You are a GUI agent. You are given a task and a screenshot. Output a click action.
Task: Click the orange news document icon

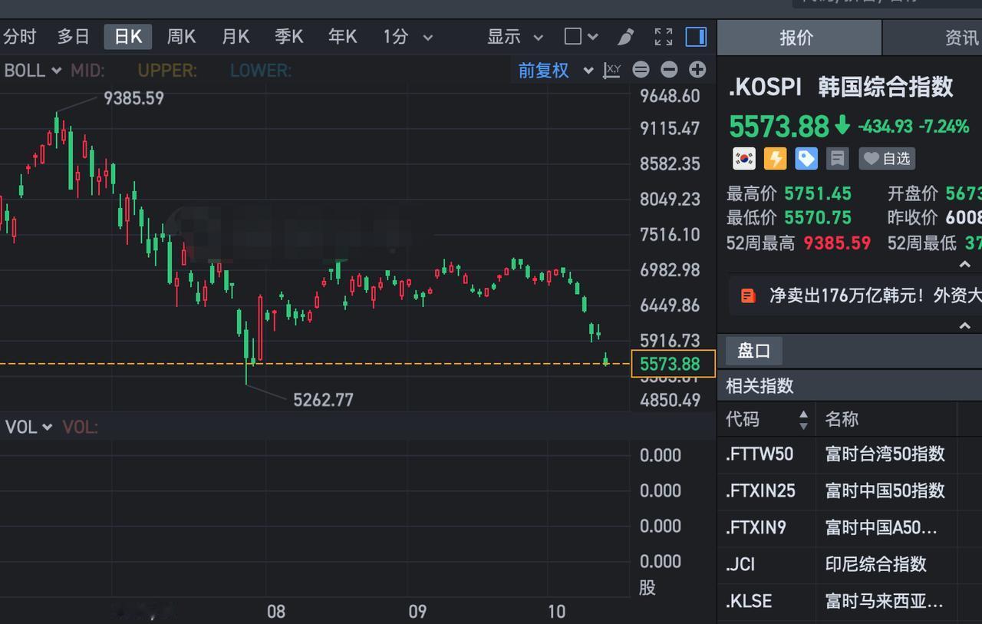748,295
